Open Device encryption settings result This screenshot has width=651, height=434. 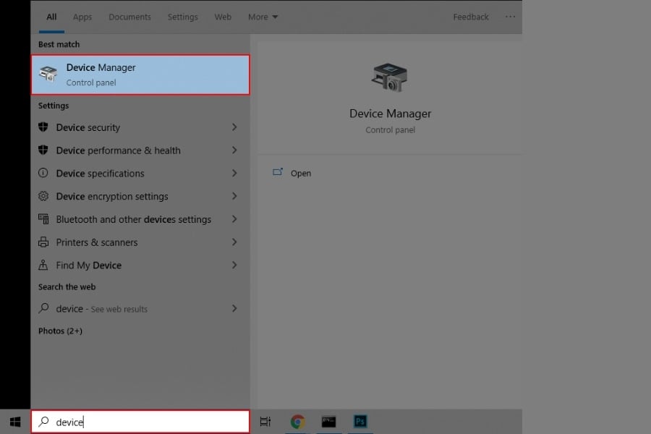112,197
